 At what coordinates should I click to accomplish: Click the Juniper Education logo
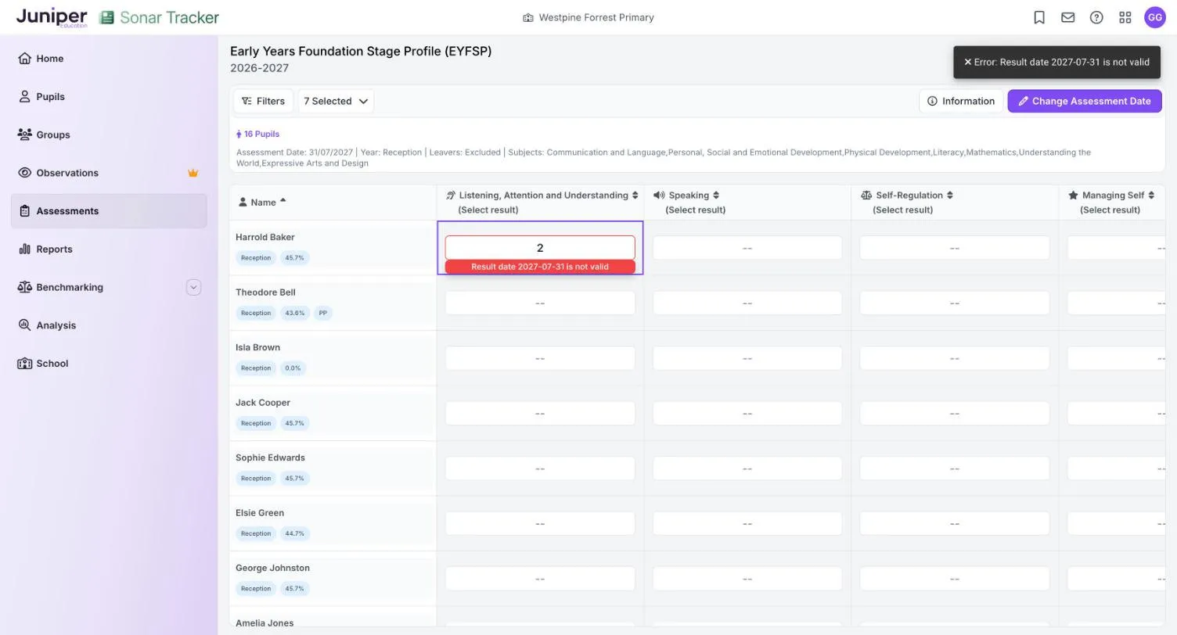[x=52, y=17]
